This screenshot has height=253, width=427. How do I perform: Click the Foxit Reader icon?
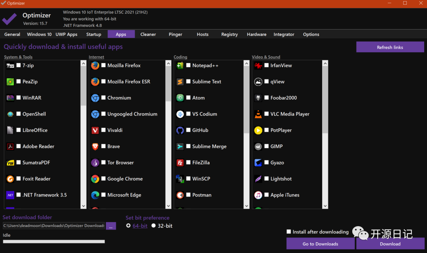click(10, 179)
